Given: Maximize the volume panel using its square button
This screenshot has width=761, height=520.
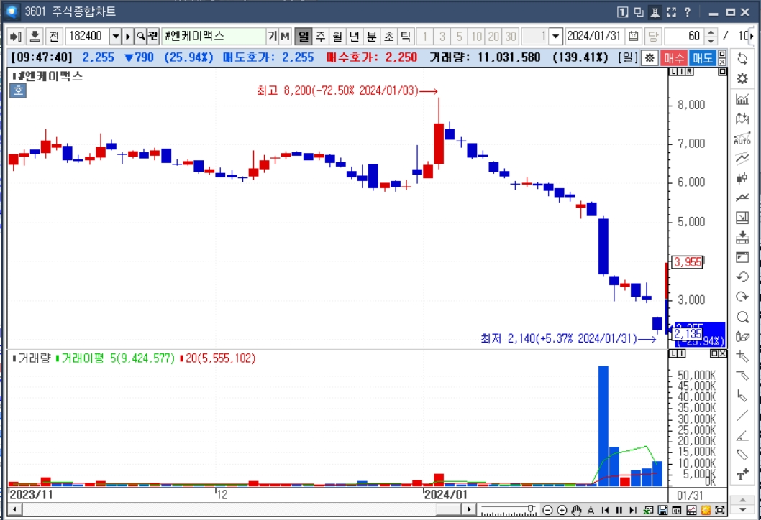Looking at the screenshot, I should 714,354.
